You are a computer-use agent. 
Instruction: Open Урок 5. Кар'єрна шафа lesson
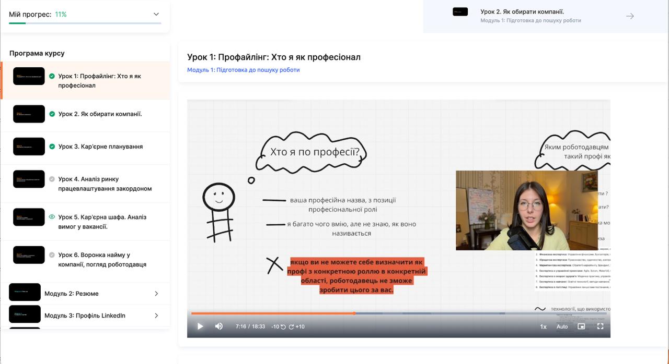(86, 222)
